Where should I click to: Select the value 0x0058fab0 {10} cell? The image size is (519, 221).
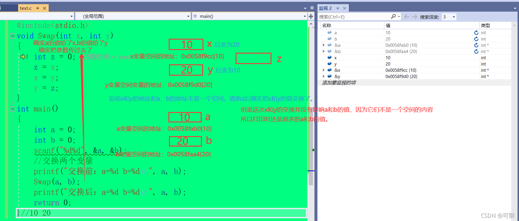[401, 45]
